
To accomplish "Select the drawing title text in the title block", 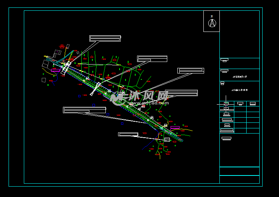I will [x=240, y=90].
